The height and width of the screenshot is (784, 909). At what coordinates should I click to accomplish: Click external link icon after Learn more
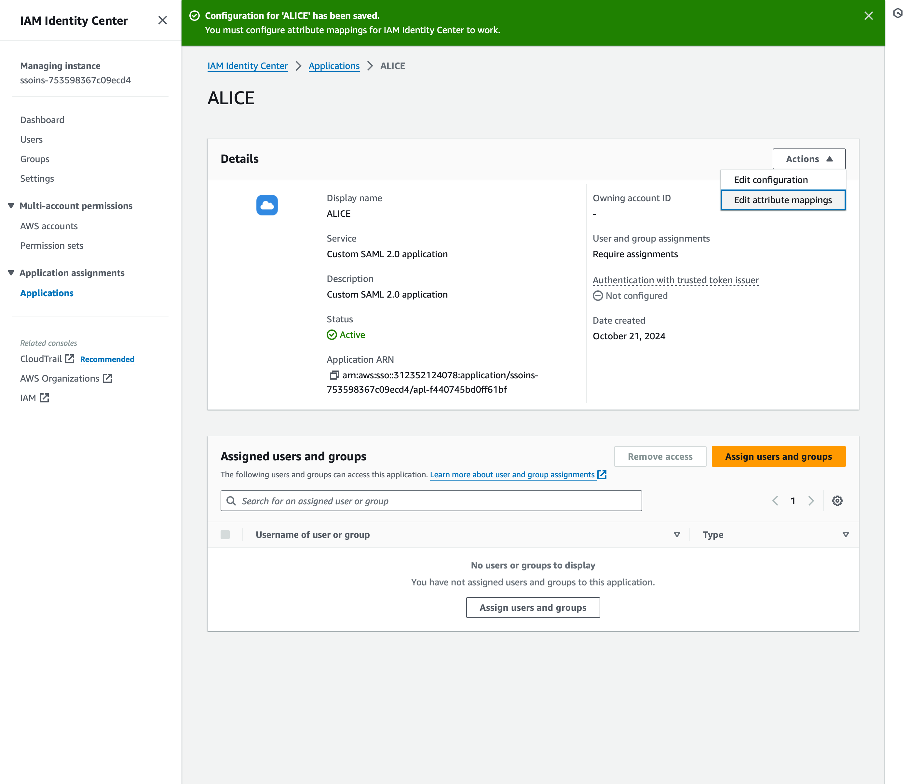click(x=602, y=474)
